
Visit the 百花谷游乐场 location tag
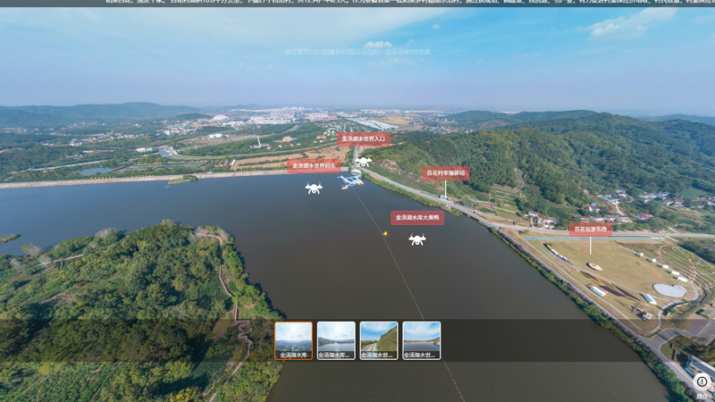pyautogui.click(x=590, y=230)
